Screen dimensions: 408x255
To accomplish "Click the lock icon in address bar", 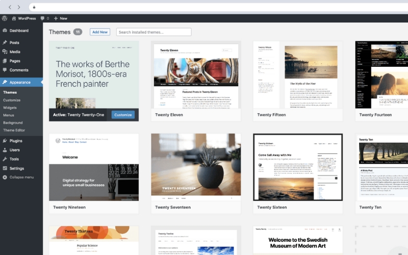I will [34, 7].
